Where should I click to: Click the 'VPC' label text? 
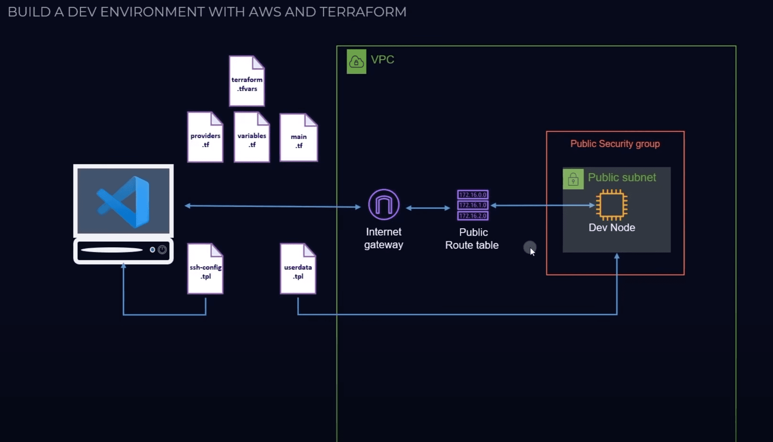[x=382, y=59]
